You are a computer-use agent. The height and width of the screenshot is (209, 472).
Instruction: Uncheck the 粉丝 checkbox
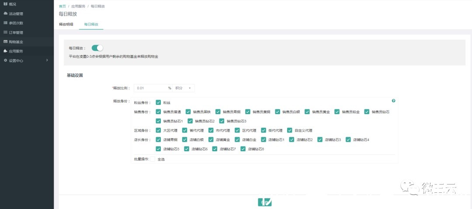point(158,102)
